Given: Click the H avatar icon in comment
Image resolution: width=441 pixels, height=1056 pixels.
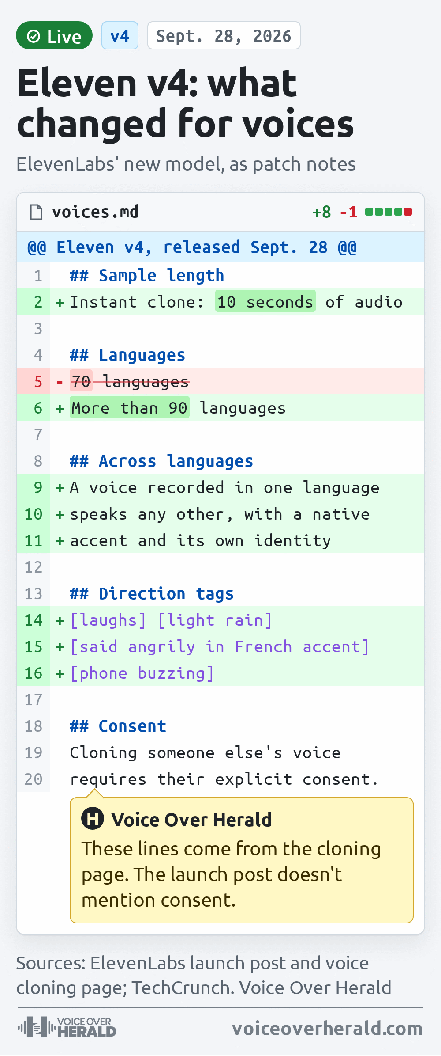Looking at the screenshot, I should [93, 818].
